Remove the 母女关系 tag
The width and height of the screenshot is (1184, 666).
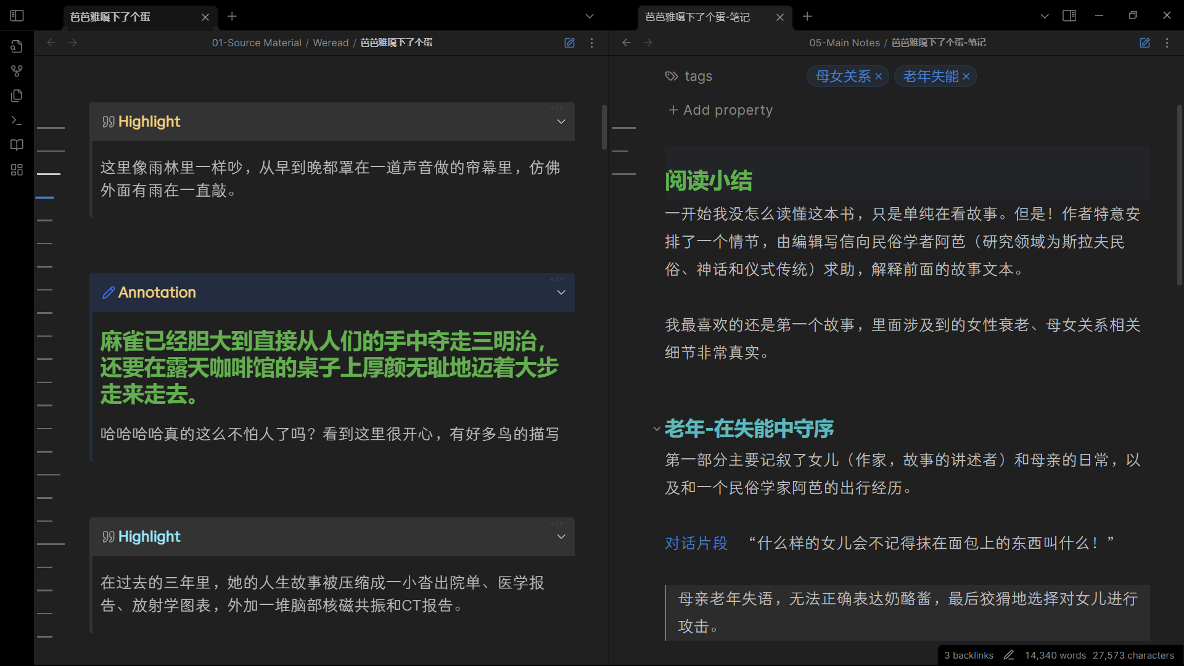[x=879, y=76]
